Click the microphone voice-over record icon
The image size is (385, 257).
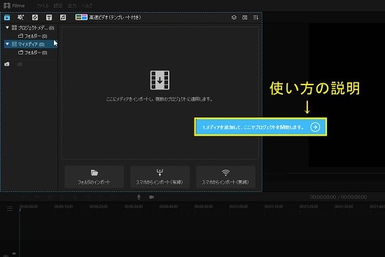coord(139,197)
